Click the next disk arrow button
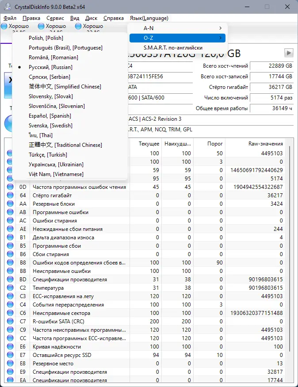Viewport: 298px width, 387px height. click(289, 53)
